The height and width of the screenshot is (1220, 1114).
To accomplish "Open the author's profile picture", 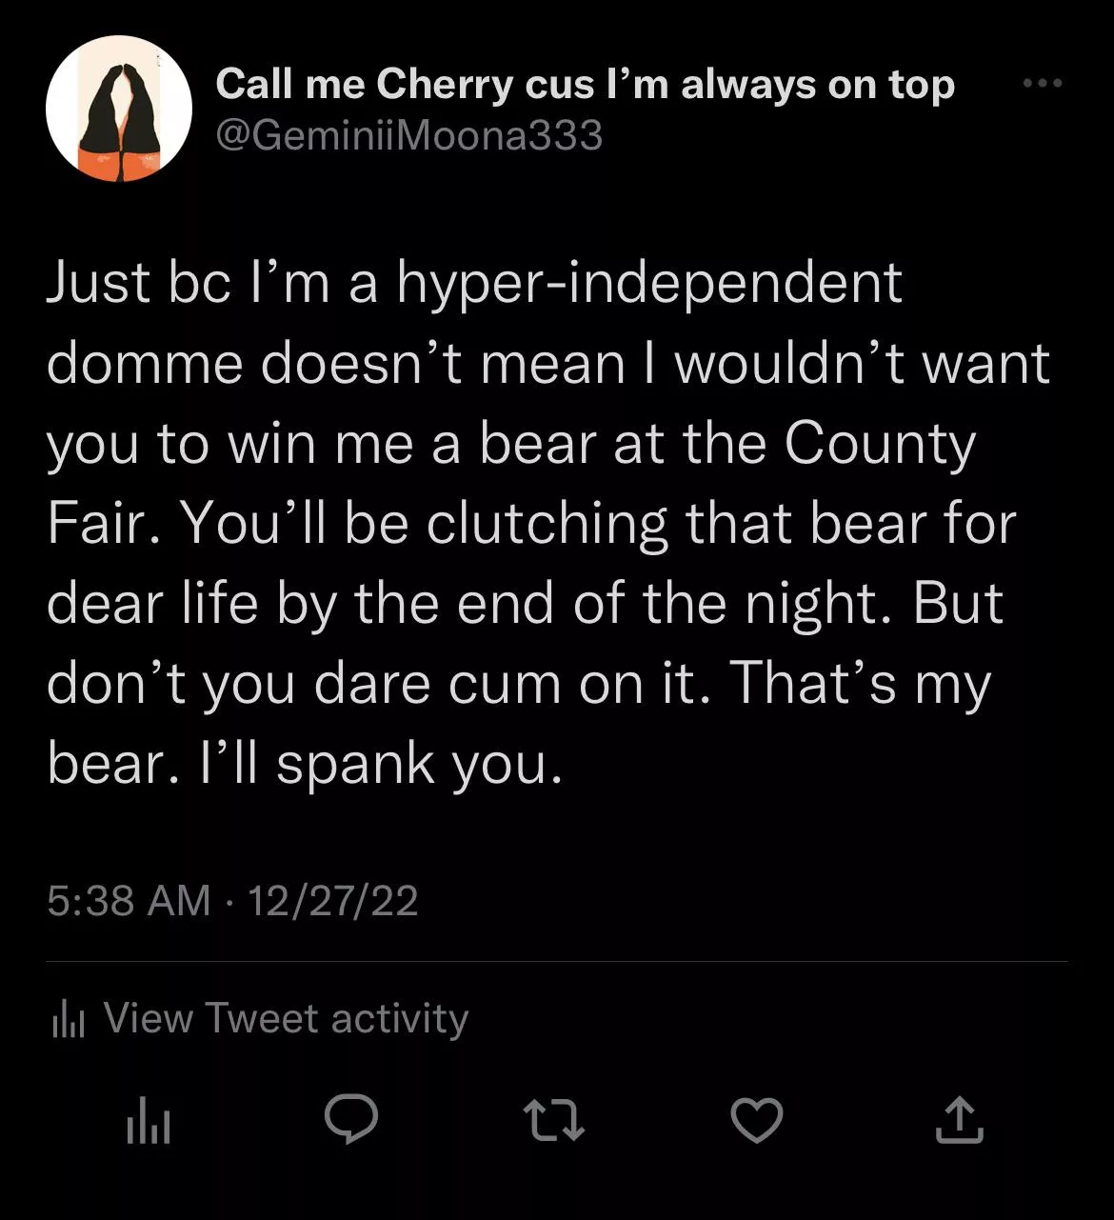I will [x=118, y=109].
